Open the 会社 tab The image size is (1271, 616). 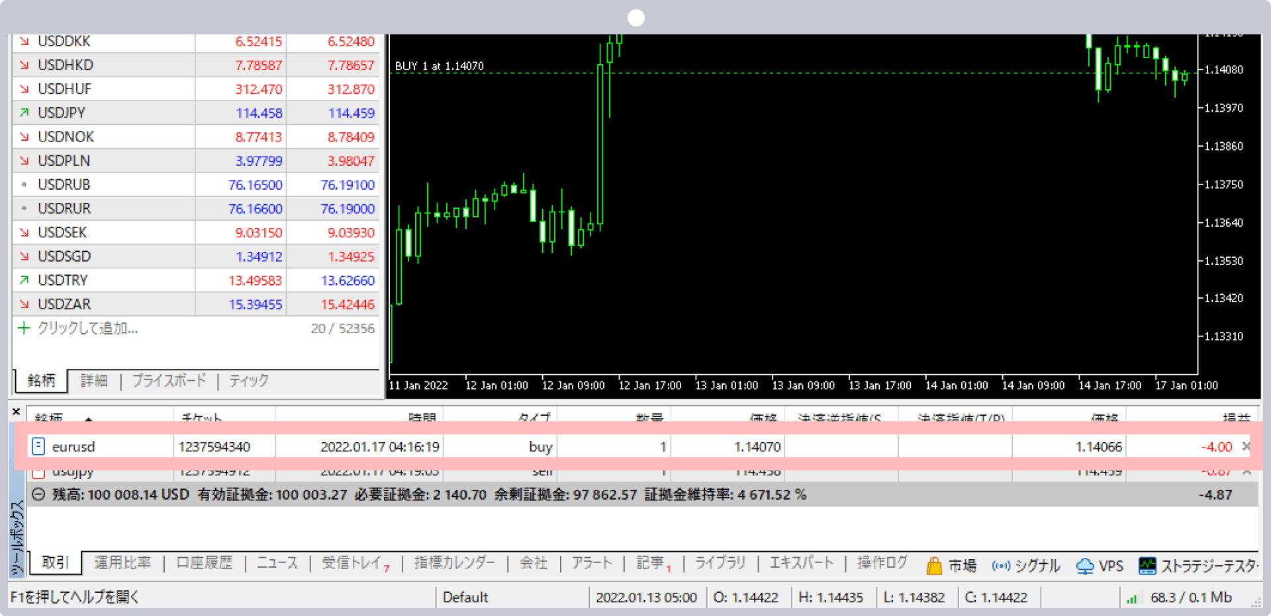pos(534,563)
